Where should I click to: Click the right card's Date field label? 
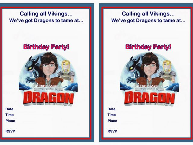[x=111, y=109]
